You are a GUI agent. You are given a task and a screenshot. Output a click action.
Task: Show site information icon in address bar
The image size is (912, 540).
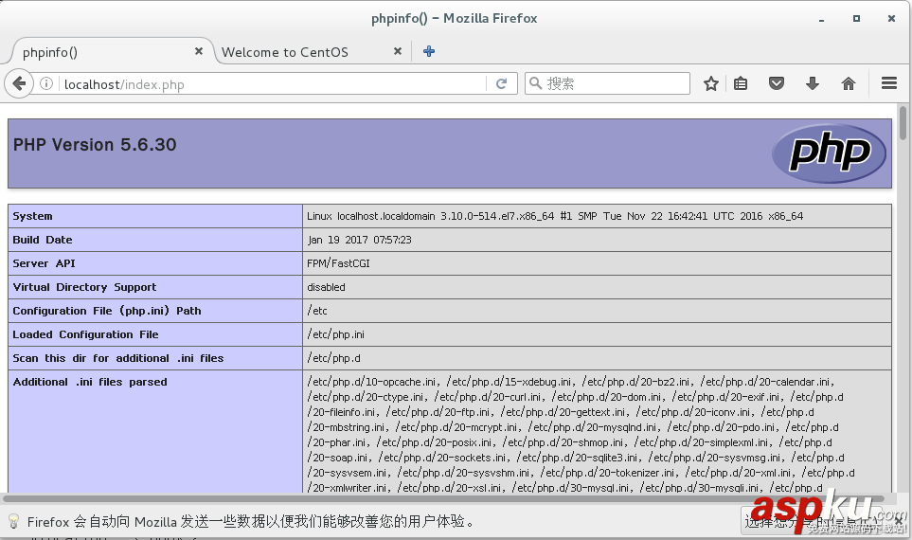tap(46, 83)
